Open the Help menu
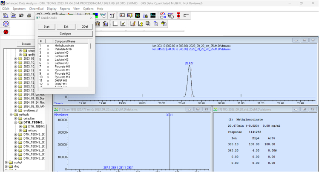This screenshot has height=172, width=319. [100, 9]
